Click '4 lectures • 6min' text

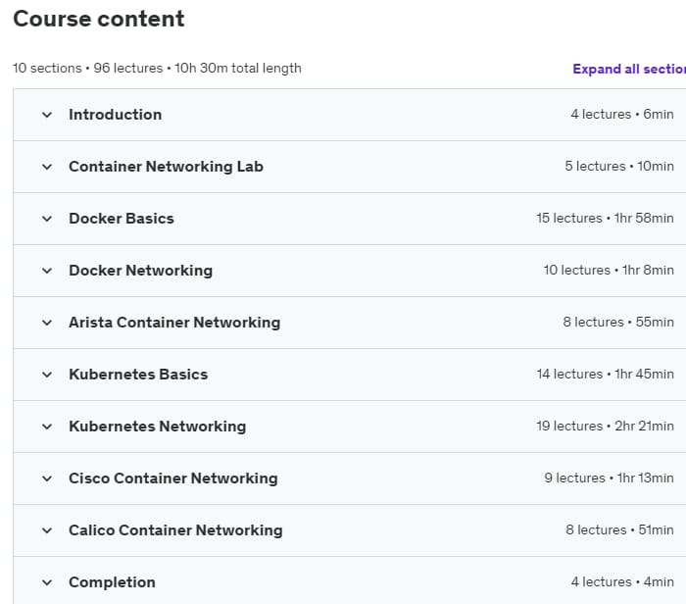[622, 115]
